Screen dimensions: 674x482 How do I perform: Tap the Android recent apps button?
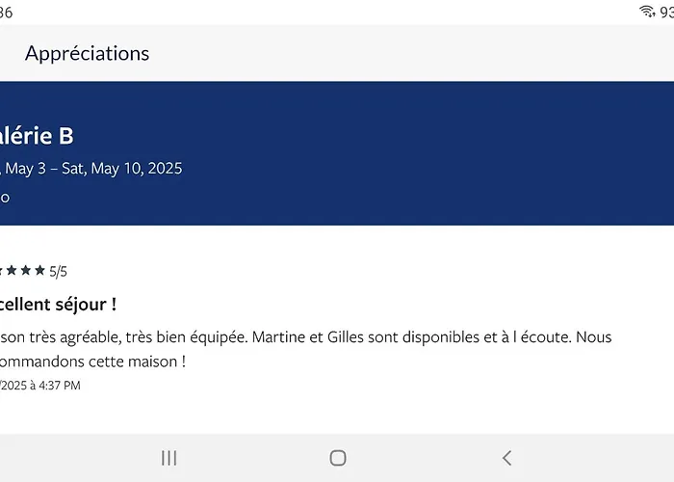pos(169,458)
